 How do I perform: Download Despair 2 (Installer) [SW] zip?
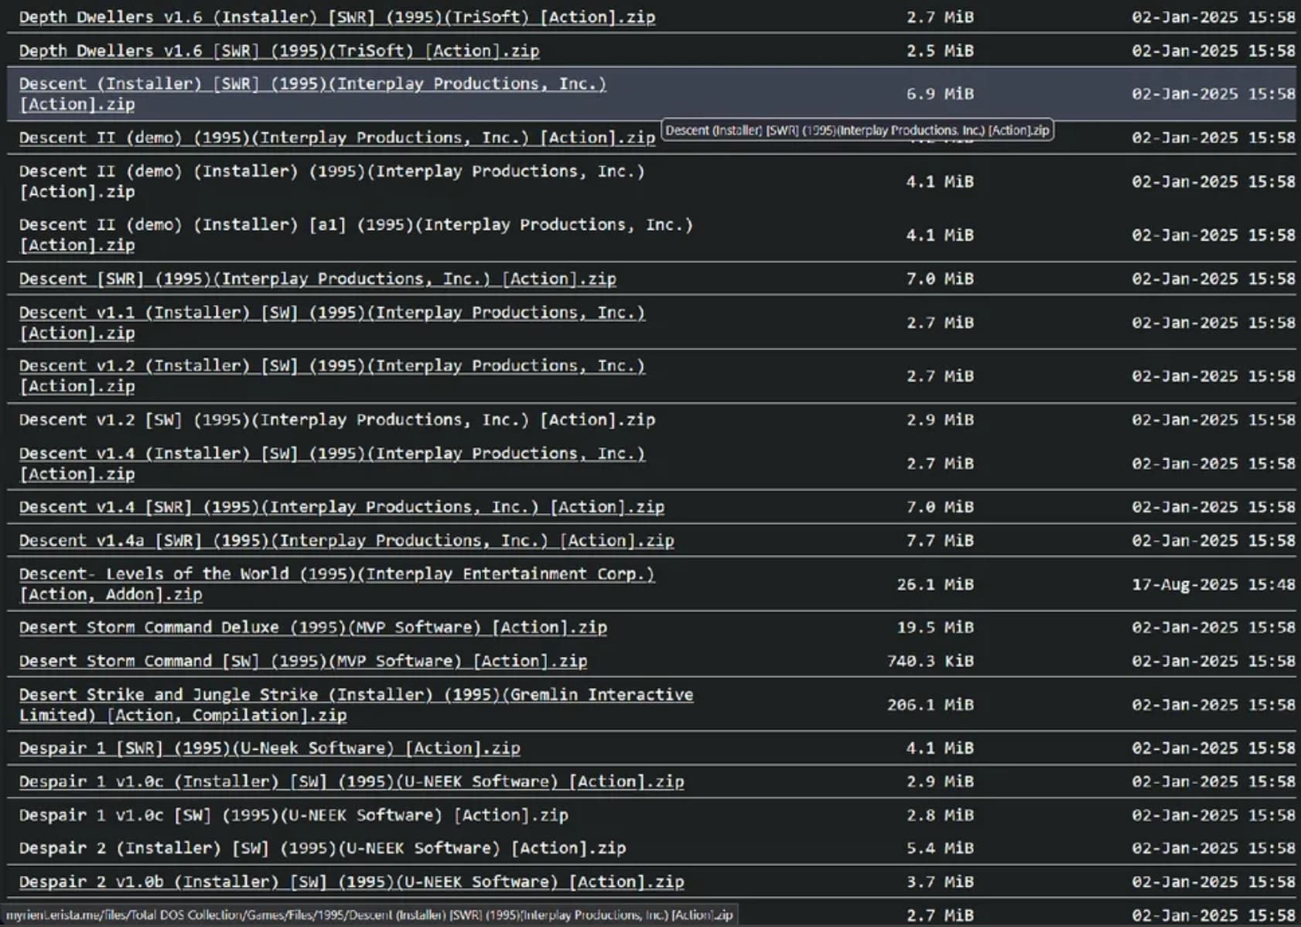tap(323, 848)
